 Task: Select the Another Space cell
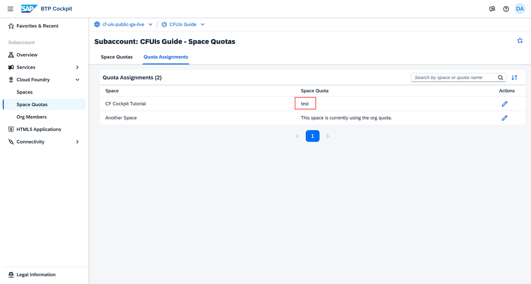tap(121, 118)
